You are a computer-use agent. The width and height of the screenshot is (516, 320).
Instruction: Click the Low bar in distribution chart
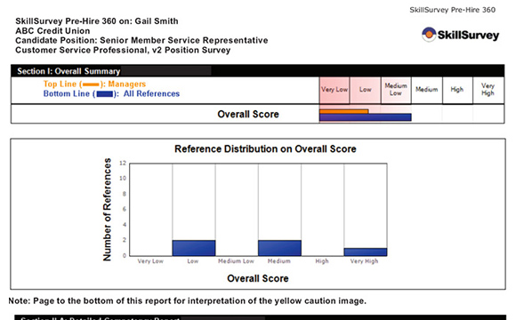pos(194,248)
